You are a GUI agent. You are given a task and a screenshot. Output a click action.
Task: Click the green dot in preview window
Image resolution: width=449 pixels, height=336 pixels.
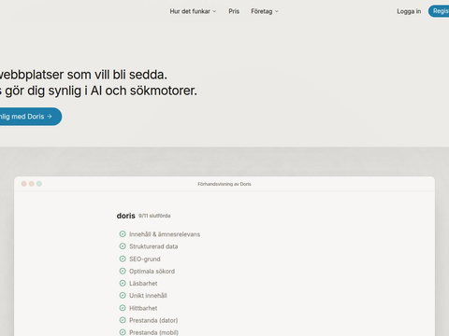39,184
